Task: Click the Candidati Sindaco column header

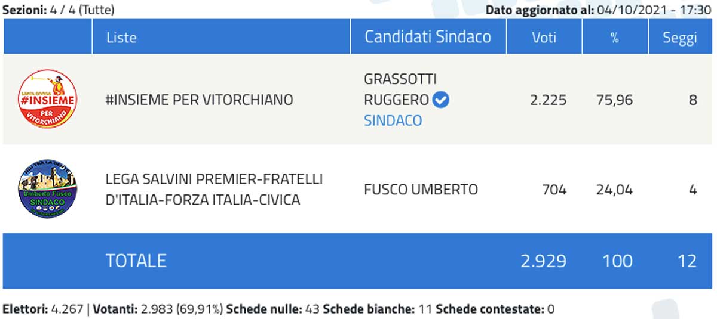Action: pos(428,37)
